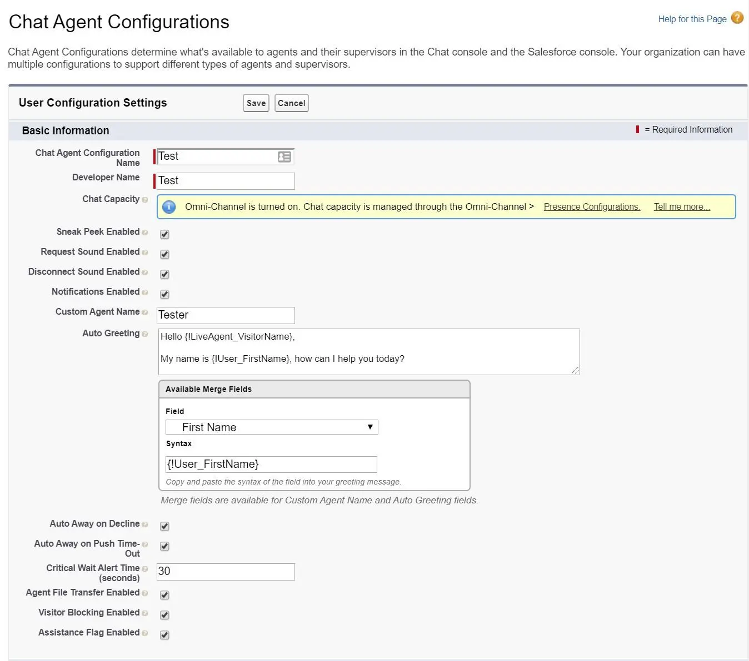
Task: Click the blue info icon in Omni-Channel notice
Action: pyautogui.click(x=169, y=207)
